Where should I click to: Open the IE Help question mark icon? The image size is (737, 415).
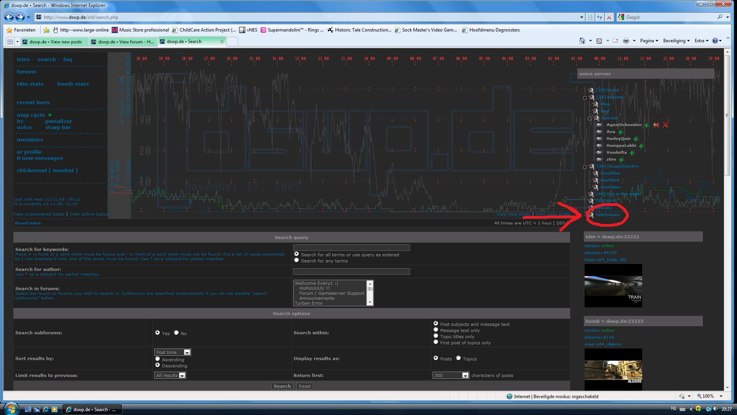[715, 41]
